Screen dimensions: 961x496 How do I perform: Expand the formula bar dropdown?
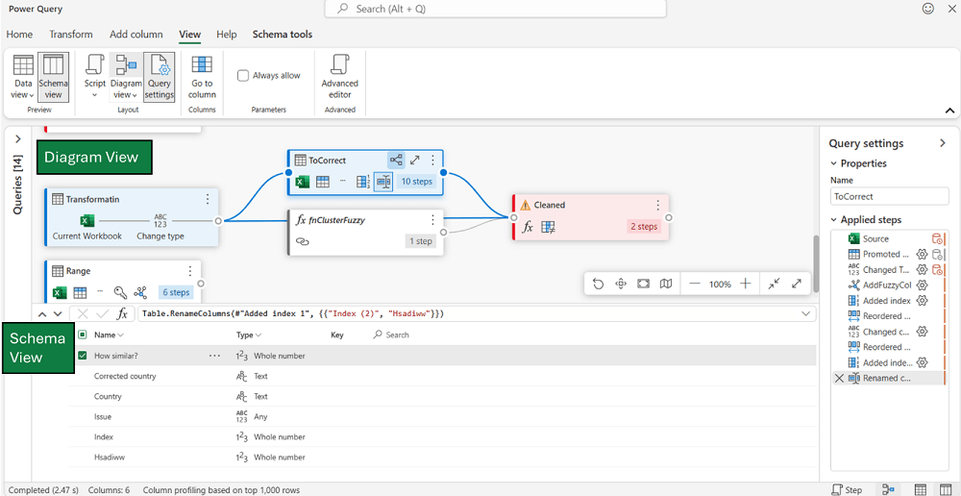point(806,313)
